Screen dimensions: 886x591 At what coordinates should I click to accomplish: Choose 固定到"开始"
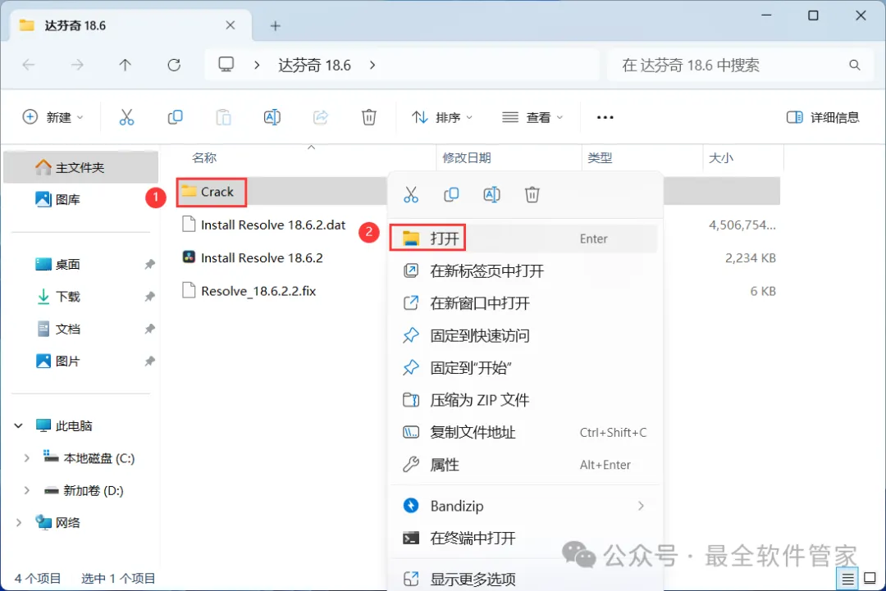pos(523,367)
